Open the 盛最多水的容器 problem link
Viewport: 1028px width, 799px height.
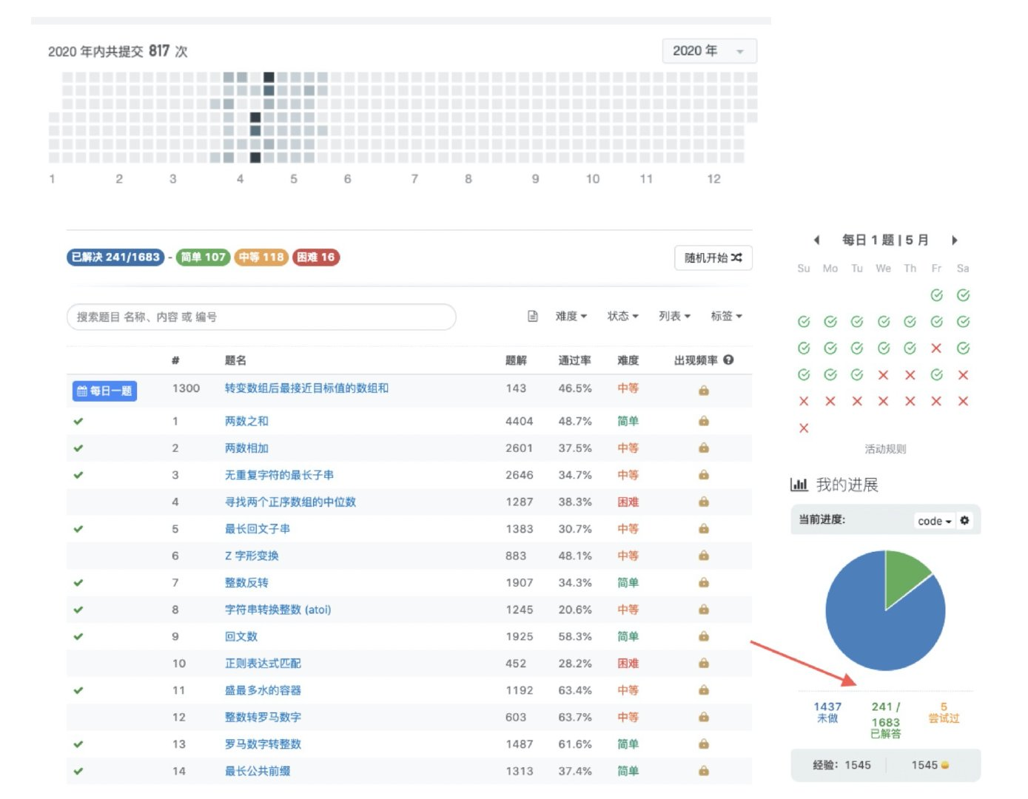[x=263, y=690]
